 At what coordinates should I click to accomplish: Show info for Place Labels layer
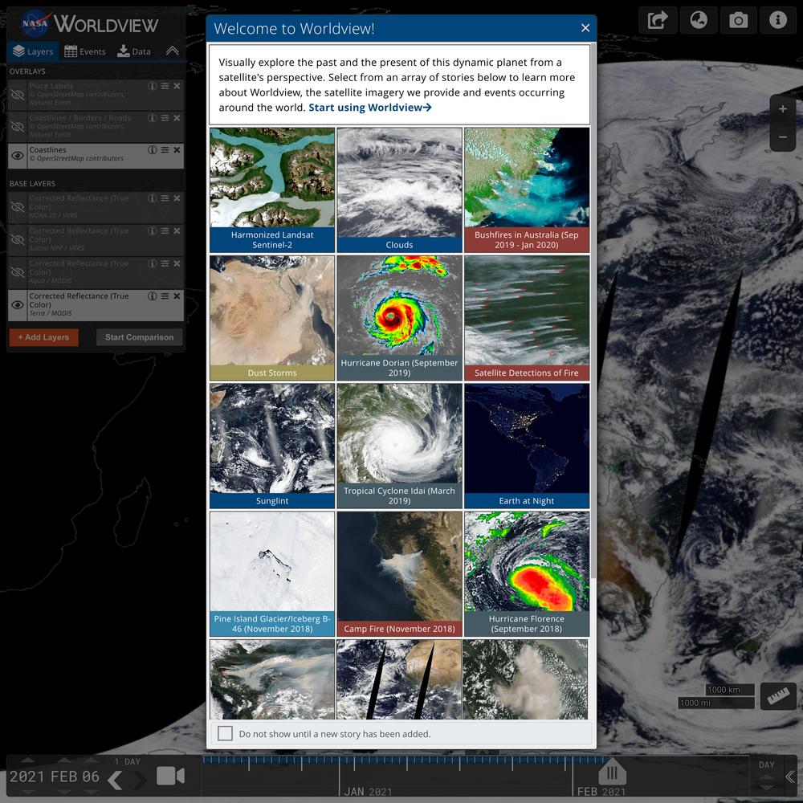pos(152,86)
